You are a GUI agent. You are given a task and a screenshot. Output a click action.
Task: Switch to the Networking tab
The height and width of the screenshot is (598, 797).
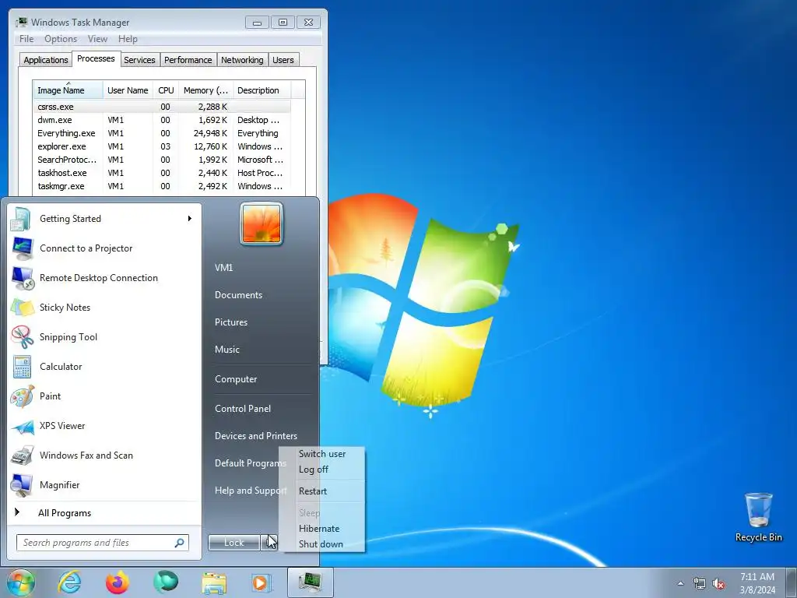(x=242, y=60)
